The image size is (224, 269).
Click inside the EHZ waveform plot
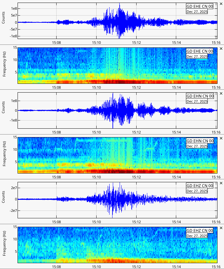coord(117,200)
